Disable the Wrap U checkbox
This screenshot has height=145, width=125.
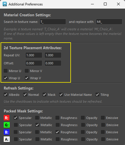6,78
